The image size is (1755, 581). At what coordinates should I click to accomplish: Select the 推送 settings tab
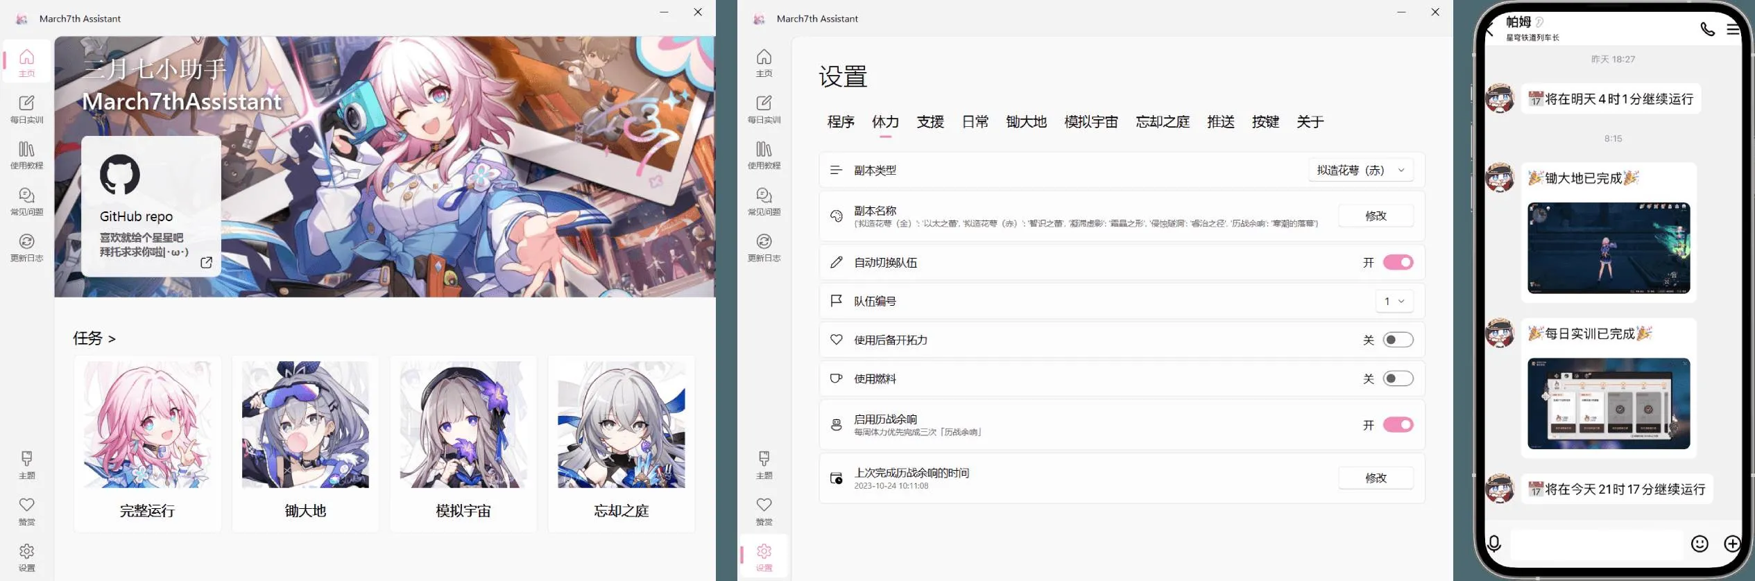tap(1220, 122)
